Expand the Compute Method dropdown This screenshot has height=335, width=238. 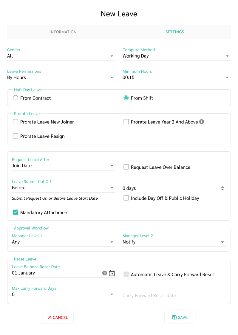(x=177, y=56)
